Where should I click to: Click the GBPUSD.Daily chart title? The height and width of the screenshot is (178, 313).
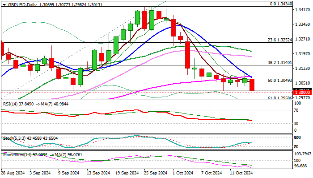[22, 5]
